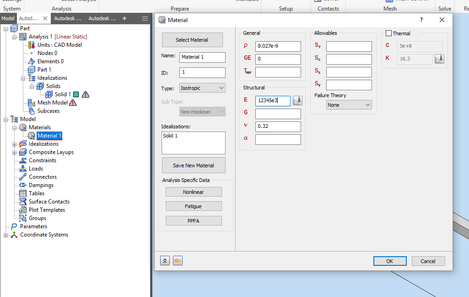Click the PPFA button
The width and height of the screenshot is (469, 297).
coord(194,221)
